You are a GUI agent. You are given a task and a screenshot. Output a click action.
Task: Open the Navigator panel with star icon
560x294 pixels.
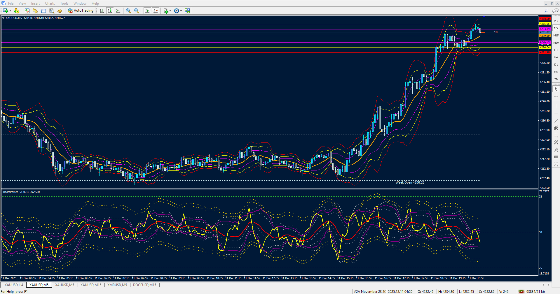coord(35,11)
